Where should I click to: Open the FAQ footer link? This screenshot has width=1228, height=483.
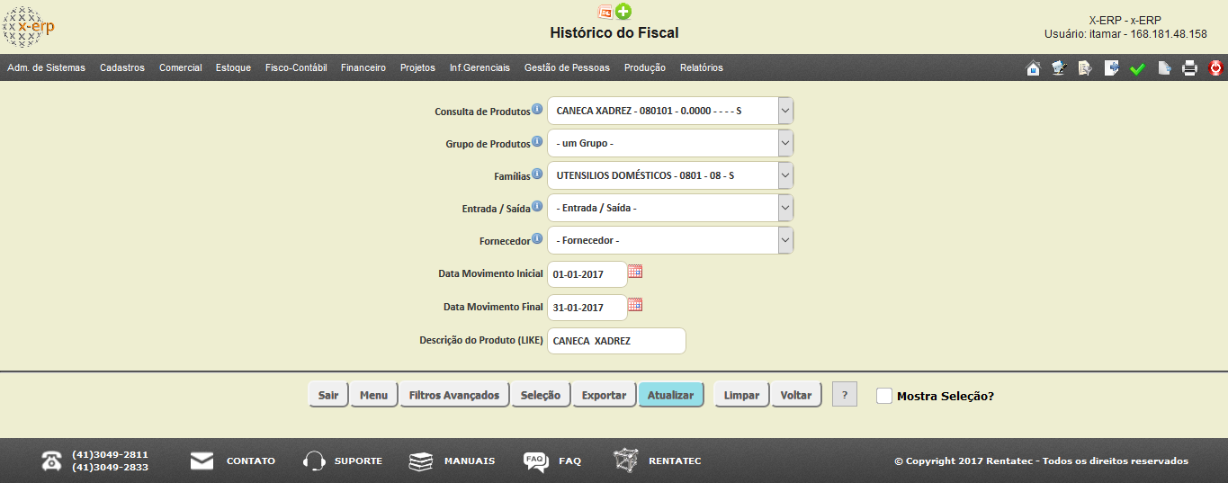pyautogui.click(x=569, y=461)
